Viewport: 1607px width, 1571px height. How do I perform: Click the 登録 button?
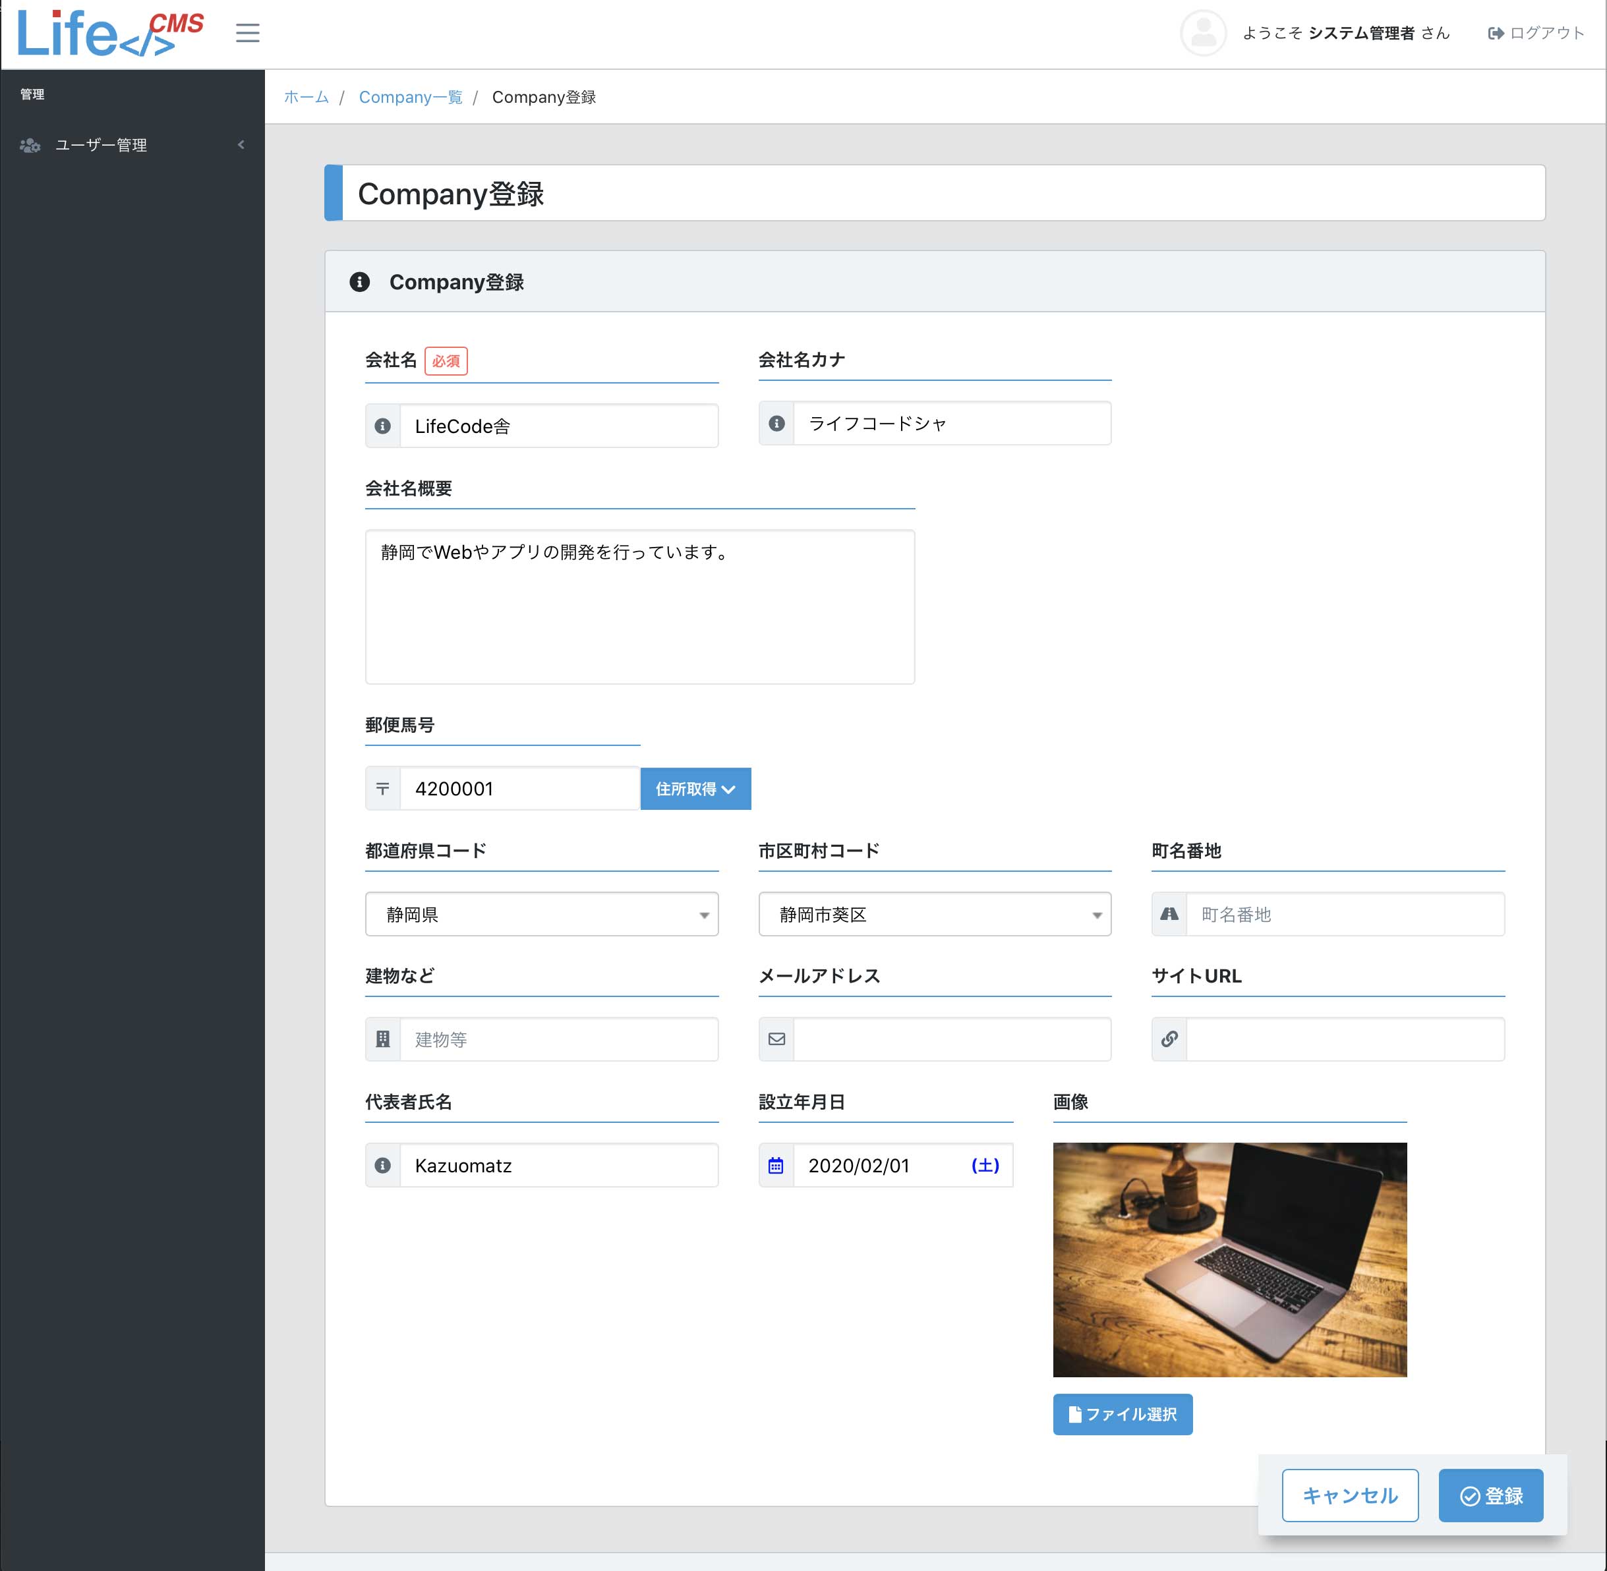tap(1490, 1495)
